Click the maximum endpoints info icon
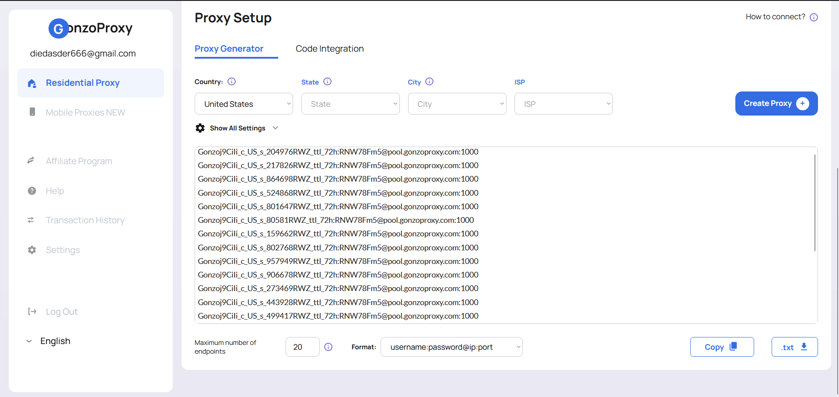839x397 pixels. coord(329,347)
